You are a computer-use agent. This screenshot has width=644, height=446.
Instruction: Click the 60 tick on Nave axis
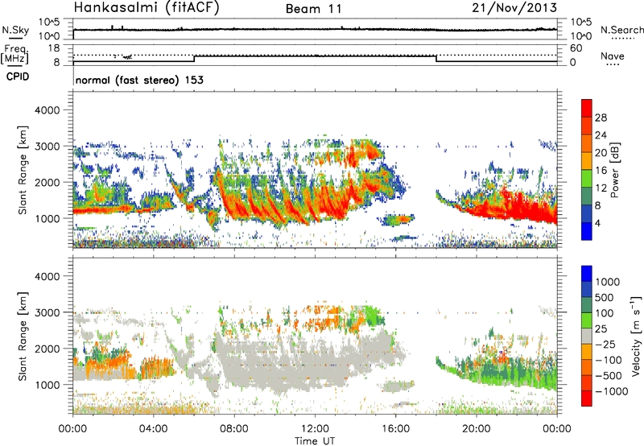pos(576,48)
